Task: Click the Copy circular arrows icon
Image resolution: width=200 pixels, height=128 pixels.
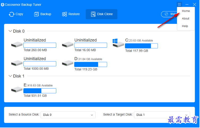Action: tap(11, 14)
